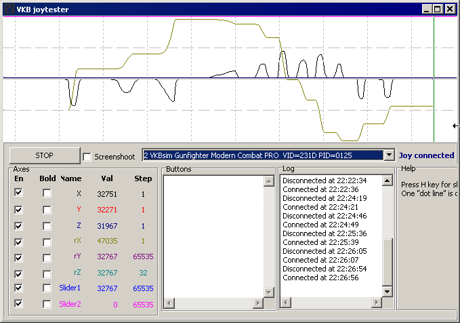Click the Log vertical scrollbar thumb
The width and height of the screenshot is (460, 323).
click(x=388, y=262)
